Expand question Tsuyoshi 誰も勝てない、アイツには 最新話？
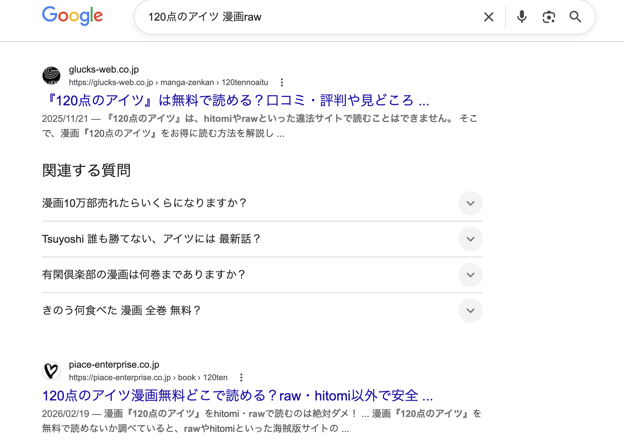The width and height of the screenshot is (624, 443). click(x=262, y=239)
